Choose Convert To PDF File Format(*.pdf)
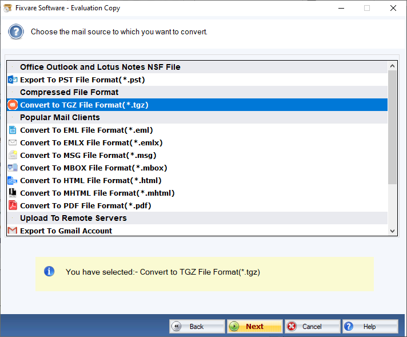This screenshot has height=337, width=407. tap(197, 205)
